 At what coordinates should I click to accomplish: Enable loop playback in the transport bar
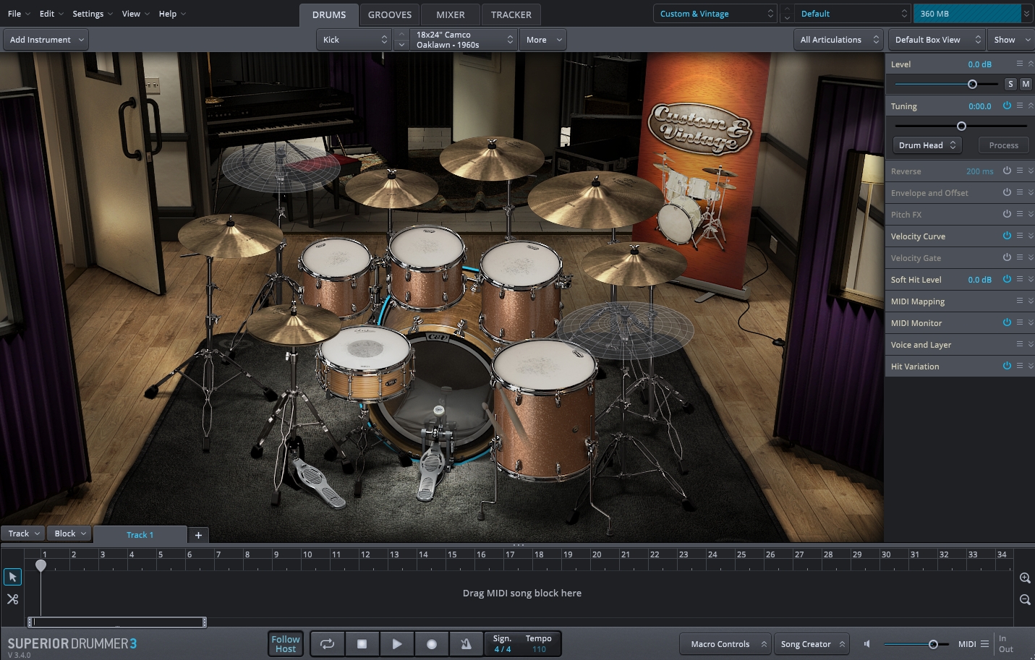point(327,643)
